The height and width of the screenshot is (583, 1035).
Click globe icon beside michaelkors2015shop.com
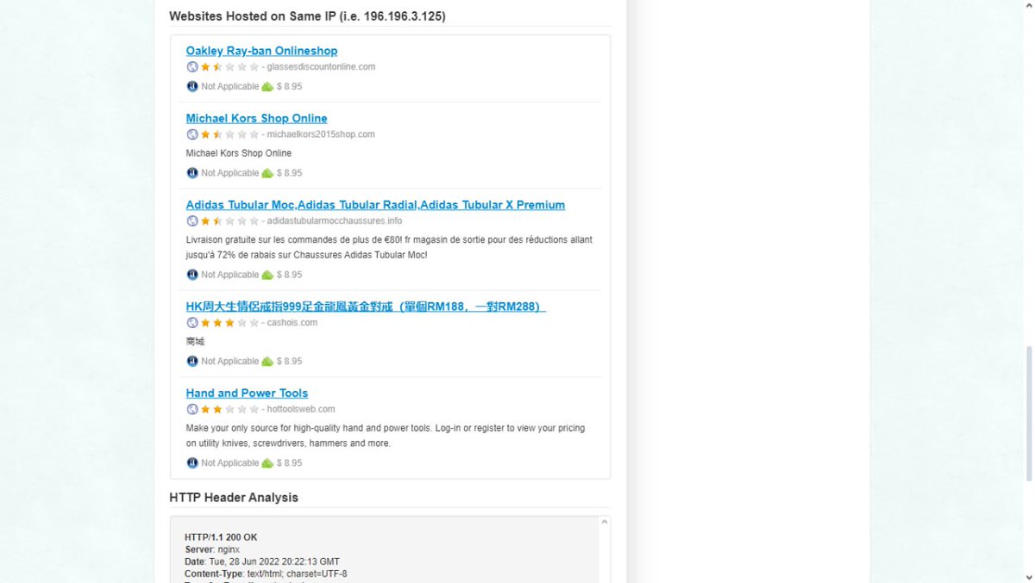[192, 134]
